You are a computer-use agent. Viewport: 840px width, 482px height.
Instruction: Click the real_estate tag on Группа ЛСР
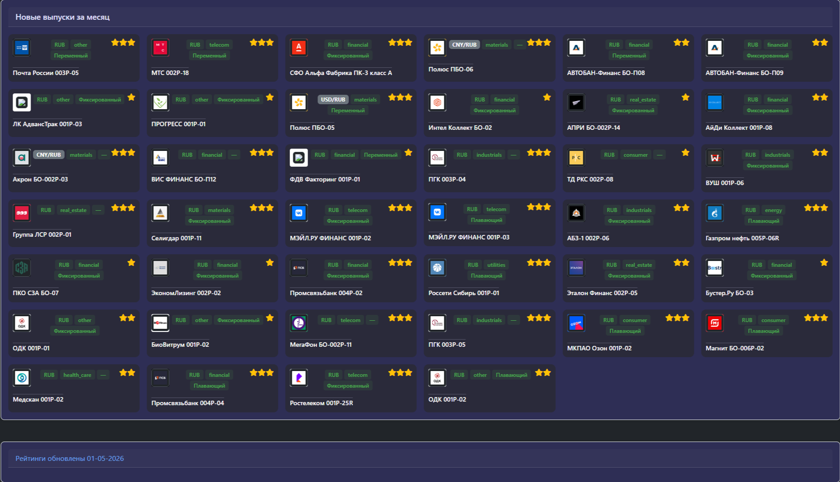73,210
